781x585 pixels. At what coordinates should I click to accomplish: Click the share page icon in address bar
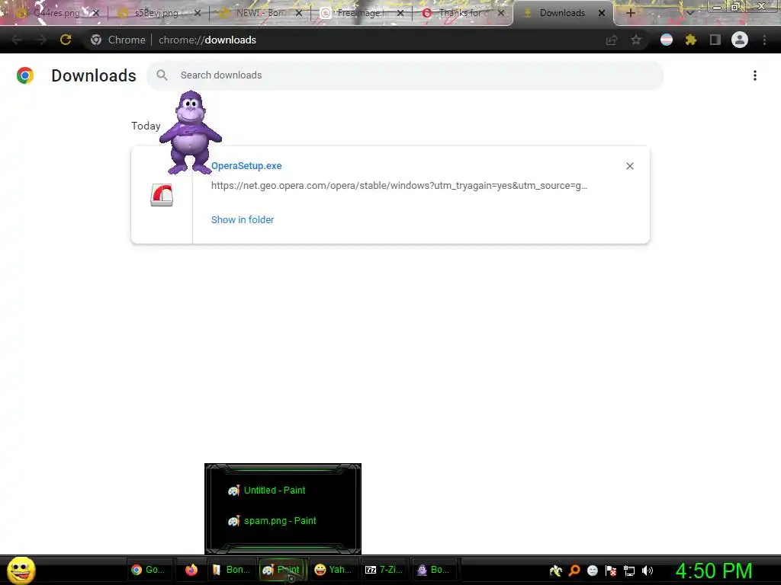tap(612, 40)
